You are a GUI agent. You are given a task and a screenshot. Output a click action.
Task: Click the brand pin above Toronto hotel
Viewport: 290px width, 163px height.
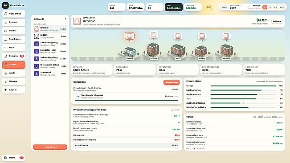coord(130,36)
